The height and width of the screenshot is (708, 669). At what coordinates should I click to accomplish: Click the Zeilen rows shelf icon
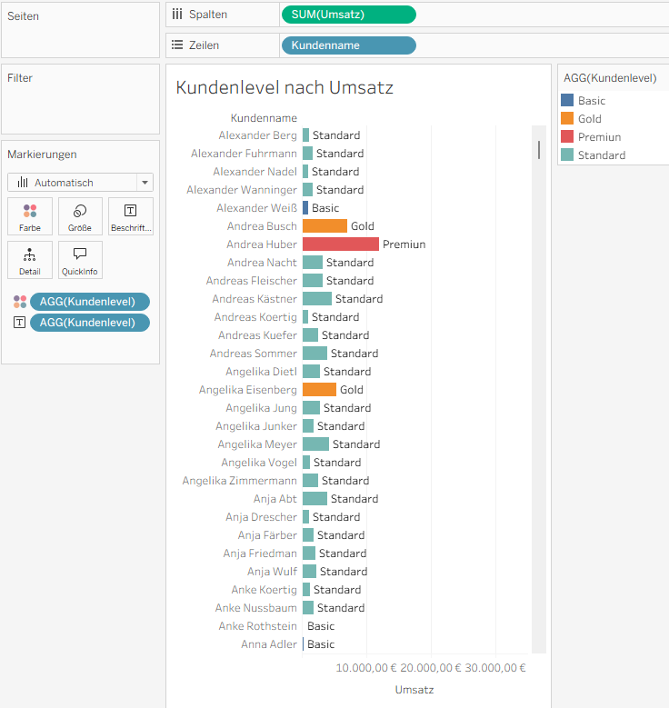coord(177,45)
